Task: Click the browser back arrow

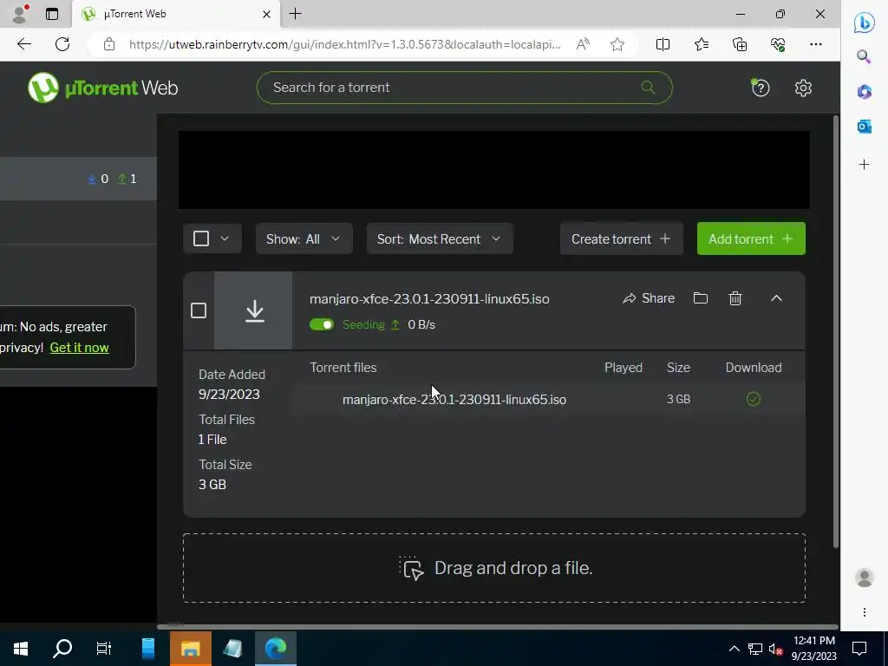Action: pyautogui.click(x=23, y=44)
